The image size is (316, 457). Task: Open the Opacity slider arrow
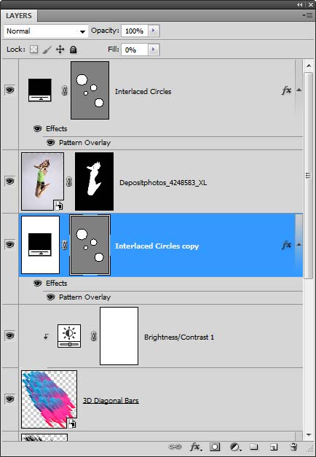[x=154, y=31]
